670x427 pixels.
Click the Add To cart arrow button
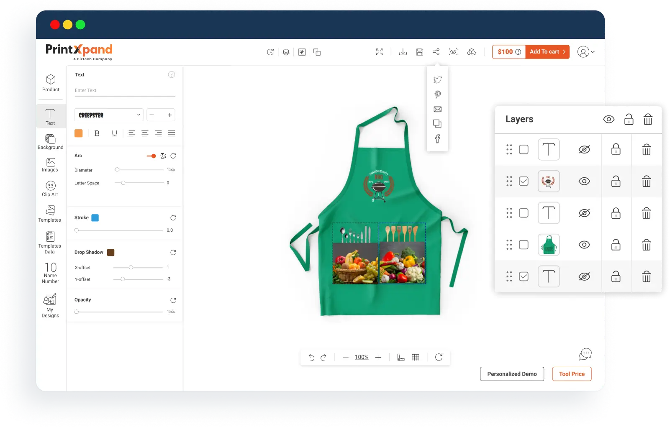[547, 52]
